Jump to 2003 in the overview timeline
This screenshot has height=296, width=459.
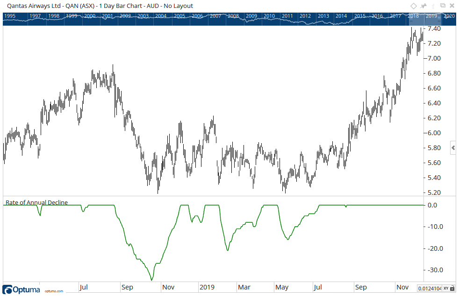(x=143, y=16)
